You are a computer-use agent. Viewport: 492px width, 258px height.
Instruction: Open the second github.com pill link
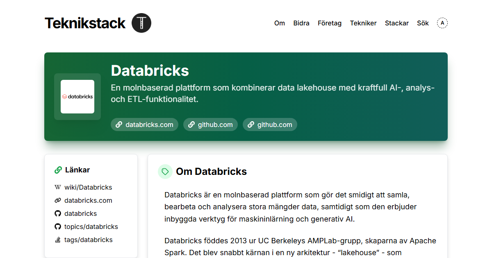tap(270, 124)
